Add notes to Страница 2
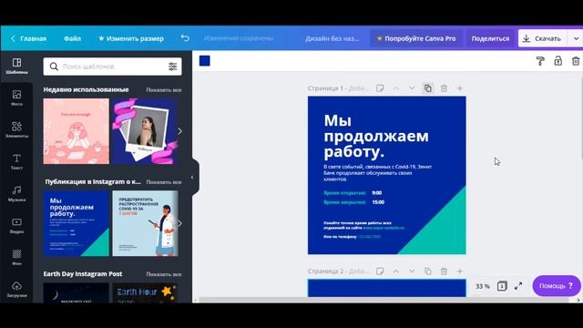The width and height of the screenshot is (583, 328). coord(380,272)
